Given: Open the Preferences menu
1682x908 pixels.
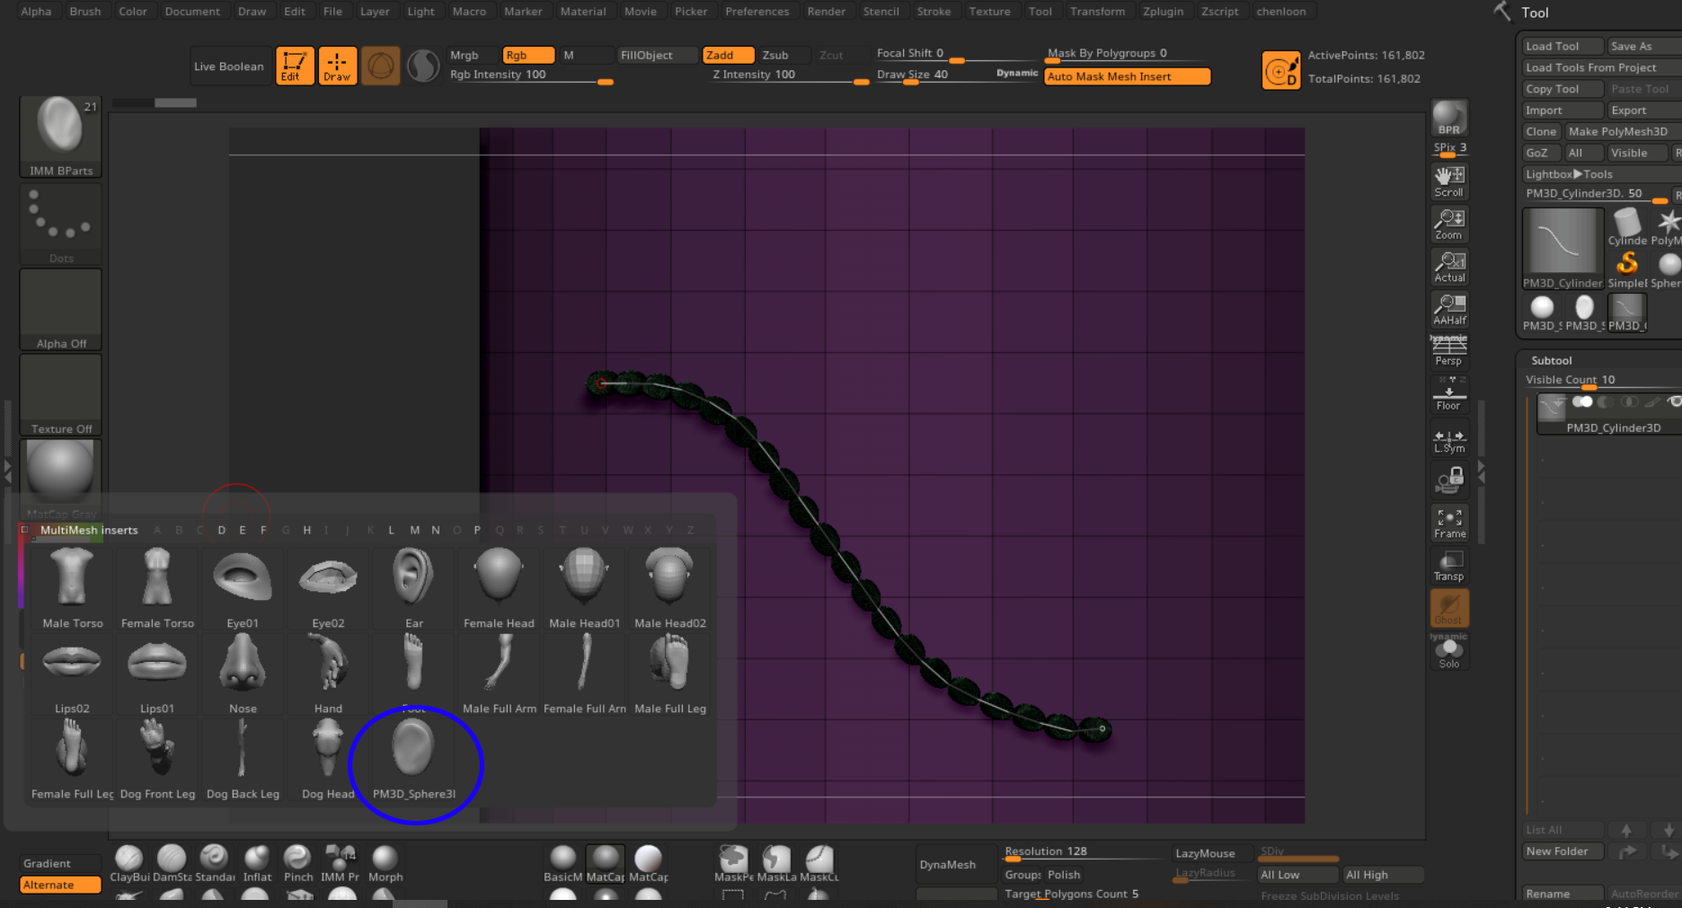Looking at the screenshot, I should (x=757, y=12).
